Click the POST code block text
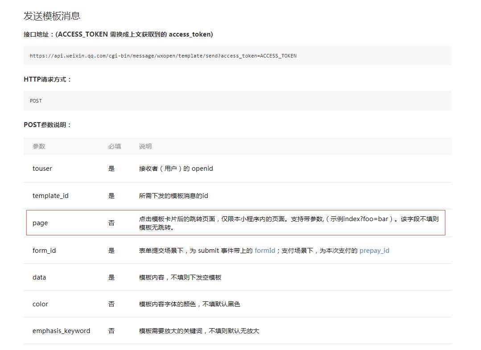This screenshot has height=350, width=481. 36,101
